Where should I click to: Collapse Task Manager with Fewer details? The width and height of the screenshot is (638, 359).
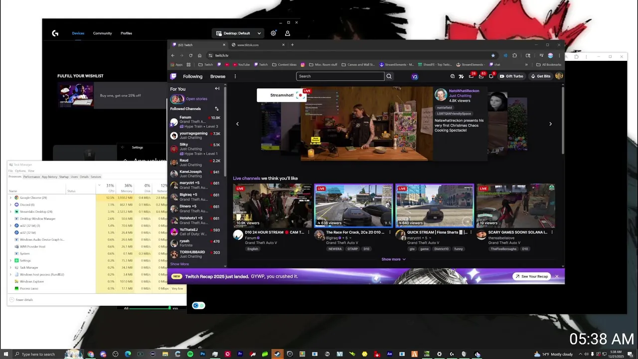(x=21, y=300)
